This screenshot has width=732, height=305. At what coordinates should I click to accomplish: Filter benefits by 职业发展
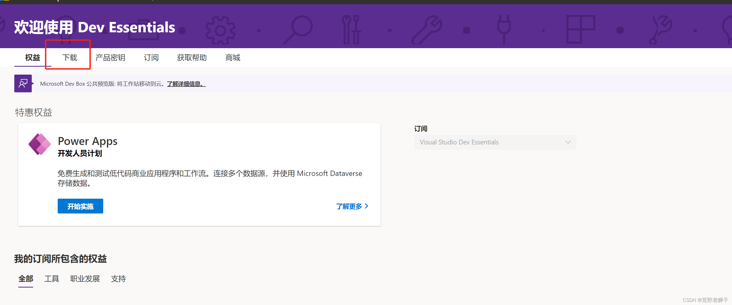(85, 279)
